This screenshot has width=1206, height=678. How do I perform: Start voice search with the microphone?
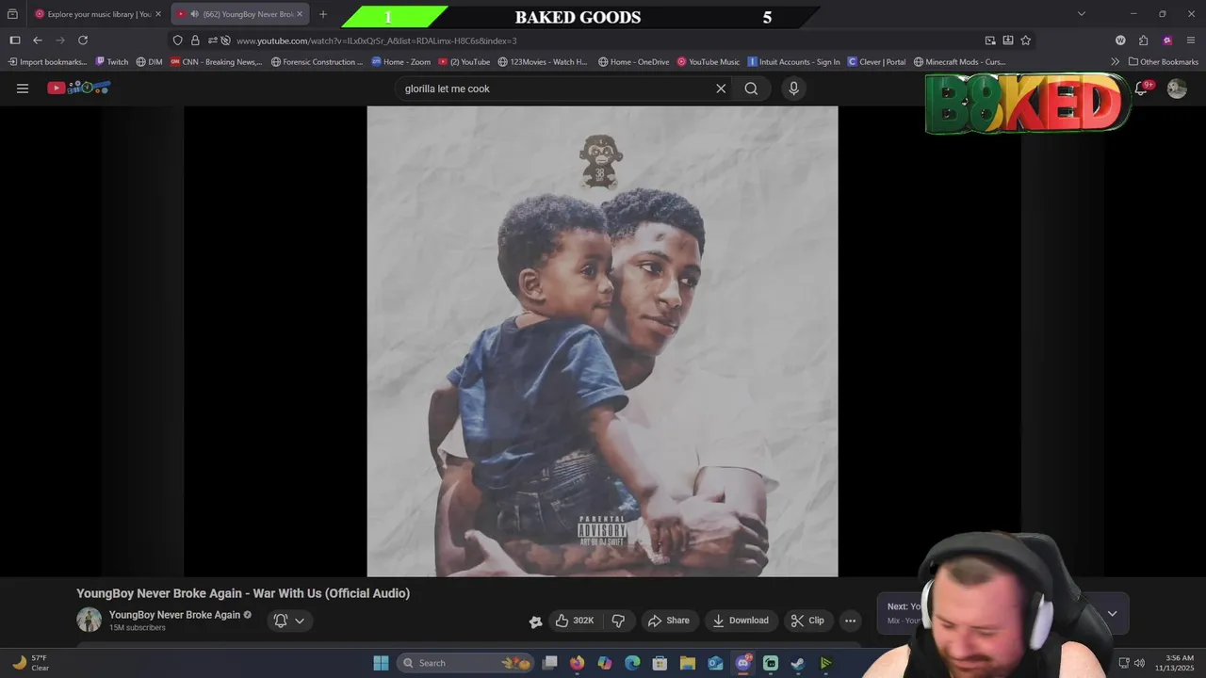[793, 89]
